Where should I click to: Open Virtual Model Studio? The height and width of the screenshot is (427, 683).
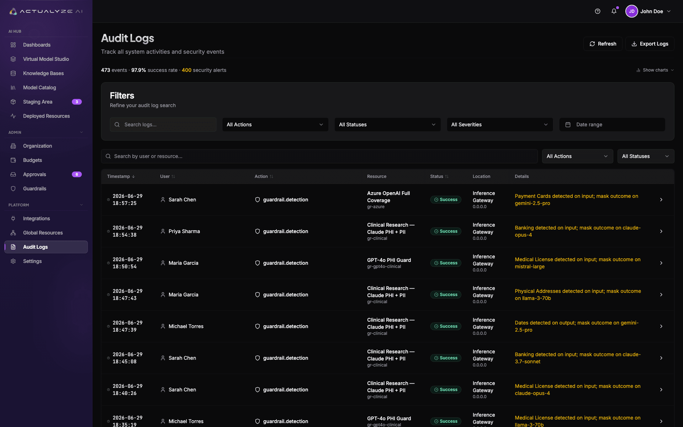click(x=46, y=59)
